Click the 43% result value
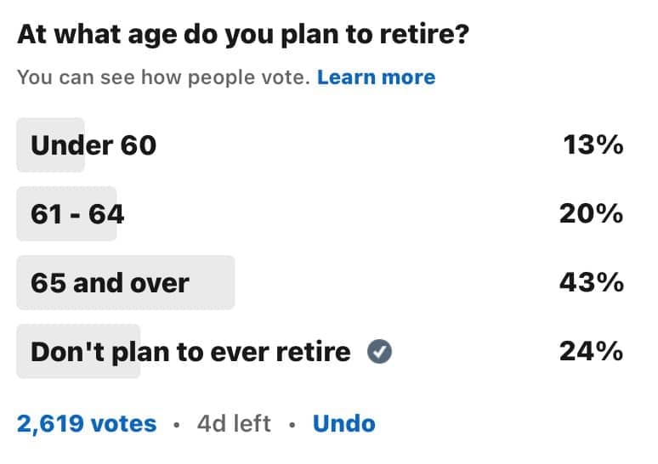The image size is (658, 464). point(592,282)
